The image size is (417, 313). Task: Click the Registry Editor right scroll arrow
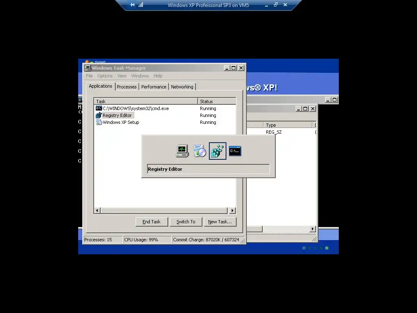(x=312, y=229)
